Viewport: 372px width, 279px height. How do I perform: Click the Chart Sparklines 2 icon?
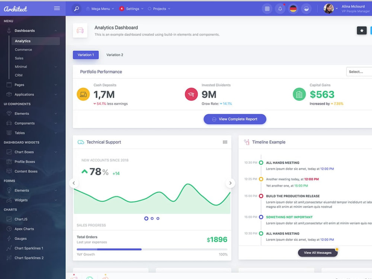coord(9,258)
